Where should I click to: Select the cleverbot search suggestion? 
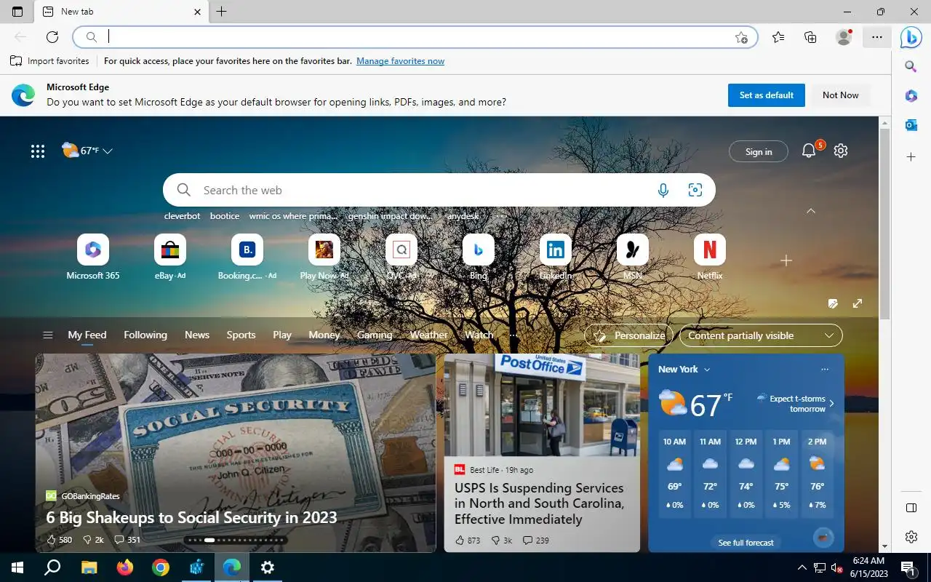click(182, 215)
